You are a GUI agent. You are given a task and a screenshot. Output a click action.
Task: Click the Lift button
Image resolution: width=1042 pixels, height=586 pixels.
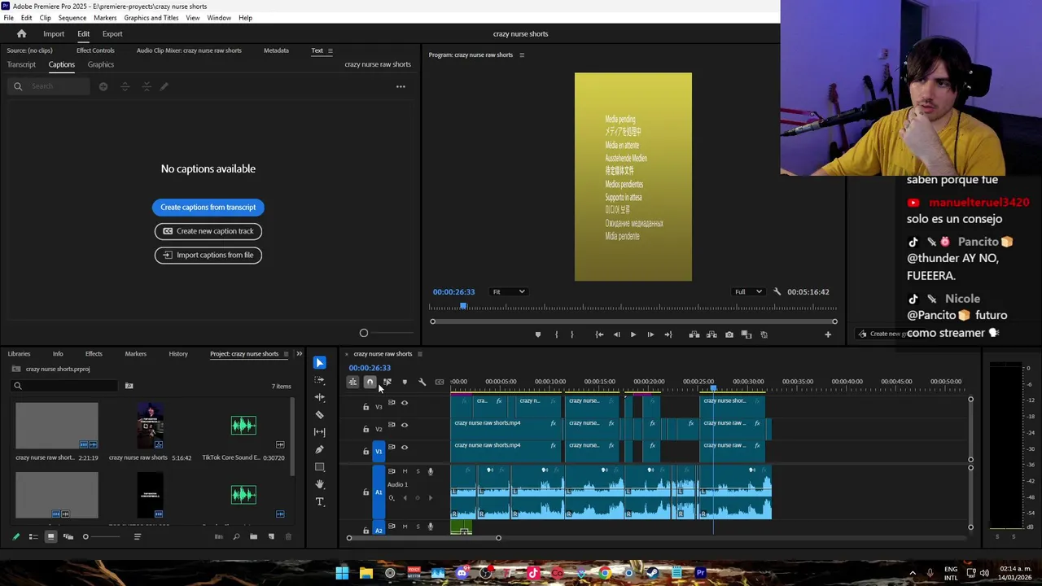coord(694,335)
